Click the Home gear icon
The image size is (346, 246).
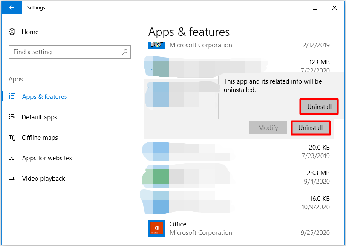[x=12, y=32]
